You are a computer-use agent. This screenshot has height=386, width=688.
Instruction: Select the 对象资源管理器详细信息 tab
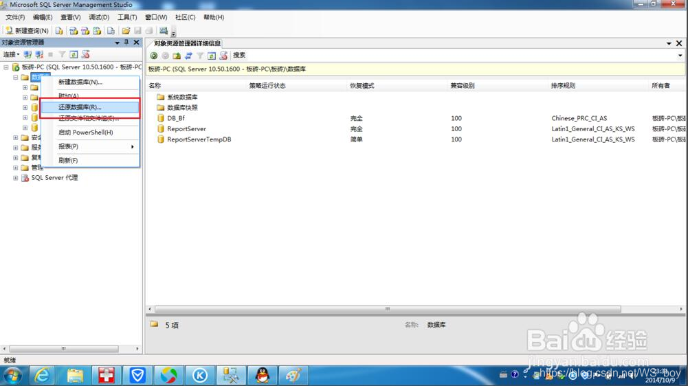[x=187, y=43]
